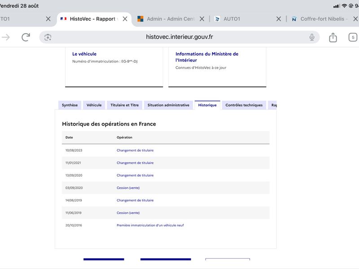
Task: Close the AUTO1 tab beside Coffre-fort Nibelis
Action: tap(278, 19)
